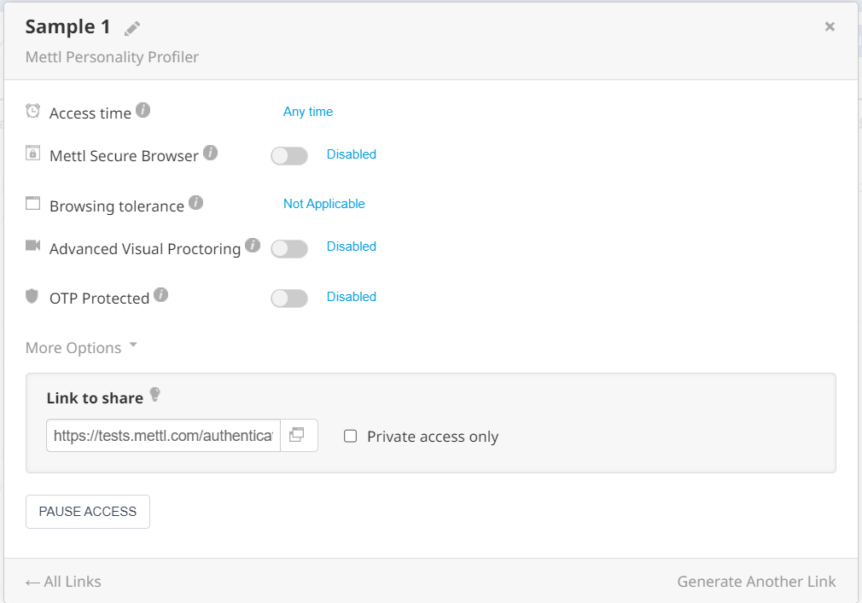Image resolution: width=862 pixels, height=603 pixels.
Task: Edit the Sample 1 name pencil icon
Action: [132, 28]
